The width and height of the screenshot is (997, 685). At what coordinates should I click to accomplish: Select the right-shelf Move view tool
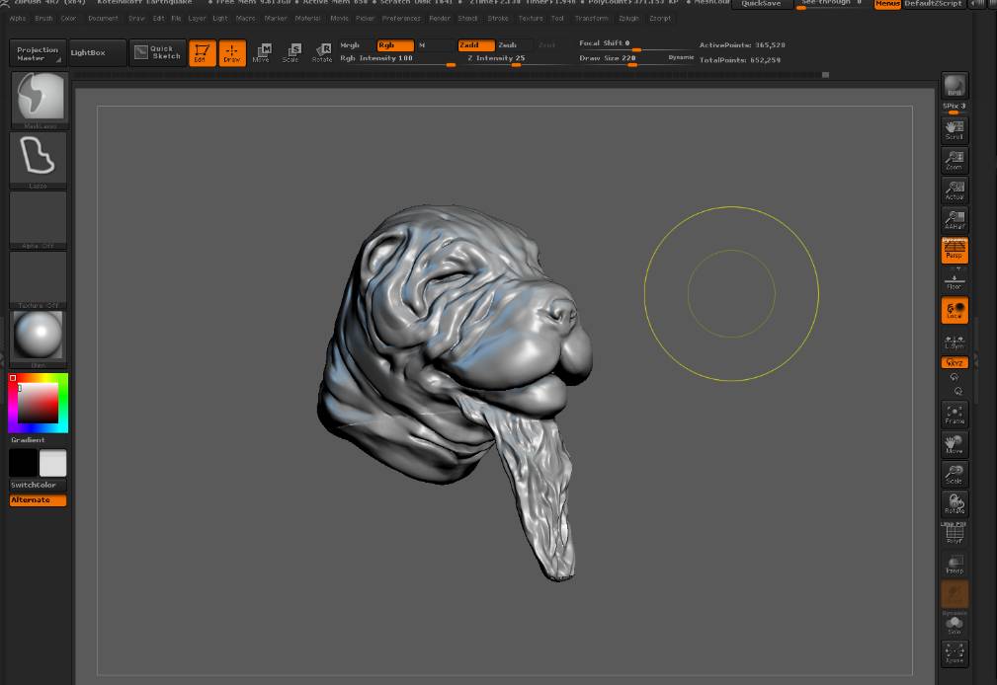pos(955,444)
